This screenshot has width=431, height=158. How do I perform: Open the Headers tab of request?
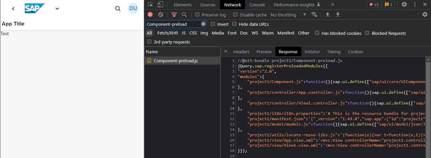(x=241, y=52)
